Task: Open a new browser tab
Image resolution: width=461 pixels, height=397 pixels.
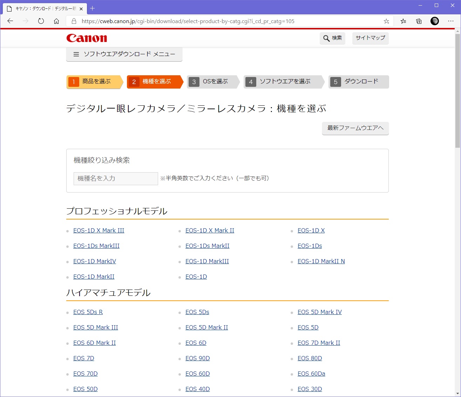Action: click(93, 8)
